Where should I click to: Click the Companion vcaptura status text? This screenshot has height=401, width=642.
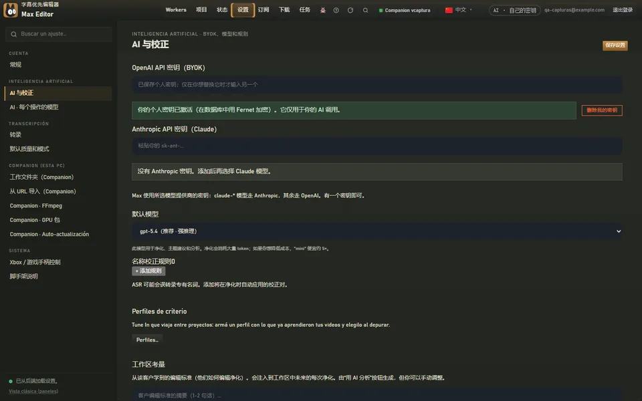point(407,11)
